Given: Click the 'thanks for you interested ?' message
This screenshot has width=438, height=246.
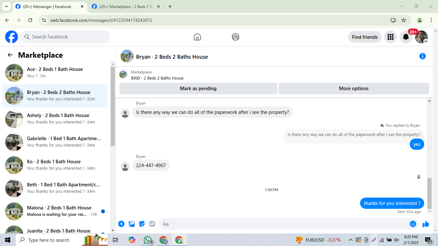Looking at the screenshot, I should tap(392, 203).
